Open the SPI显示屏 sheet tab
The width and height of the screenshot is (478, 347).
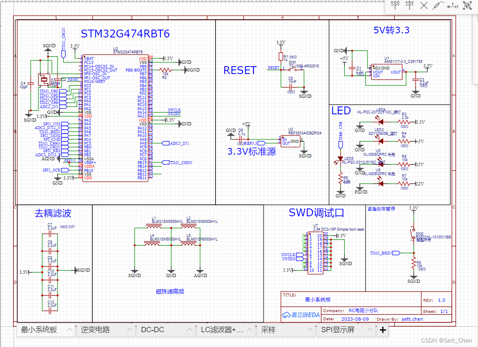(x=338, y=330)
